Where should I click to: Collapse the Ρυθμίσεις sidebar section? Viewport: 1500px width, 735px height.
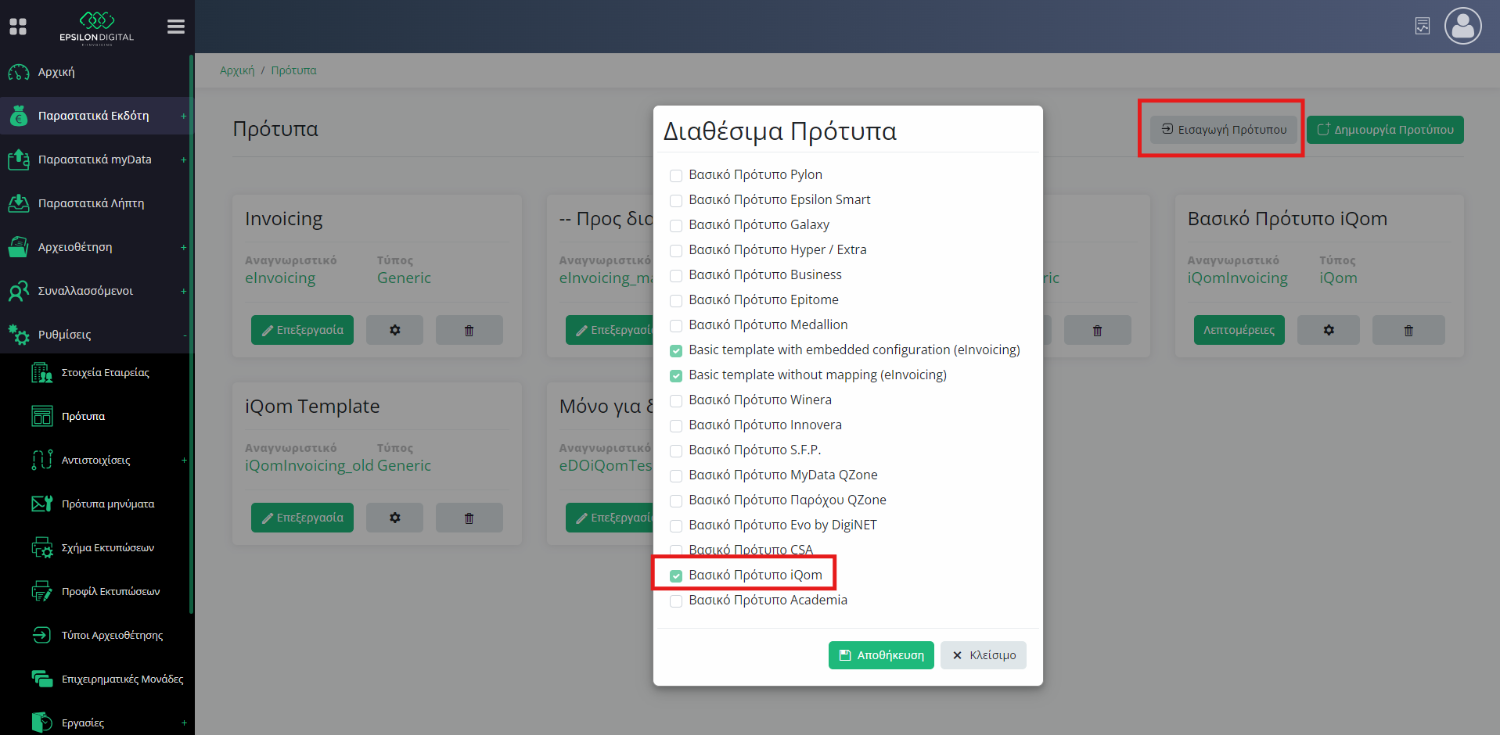coord(94,335)
